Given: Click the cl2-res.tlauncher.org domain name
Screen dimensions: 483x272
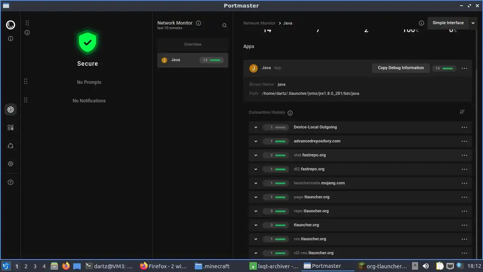Looking at the screenshot, I should tap(314, 253).
